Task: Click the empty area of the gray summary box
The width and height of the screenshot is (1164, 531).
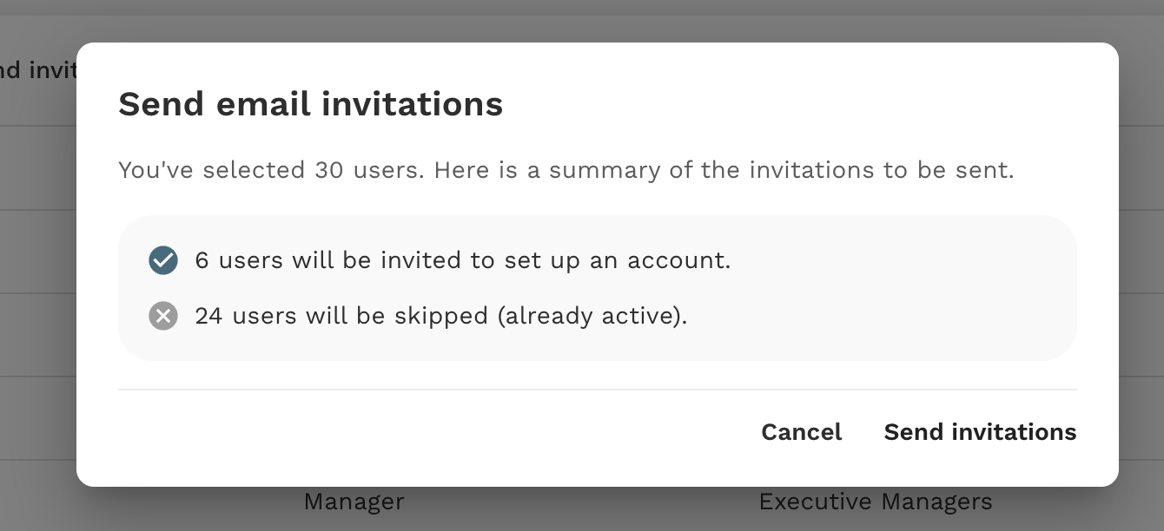Action: [x=895, y=288]
